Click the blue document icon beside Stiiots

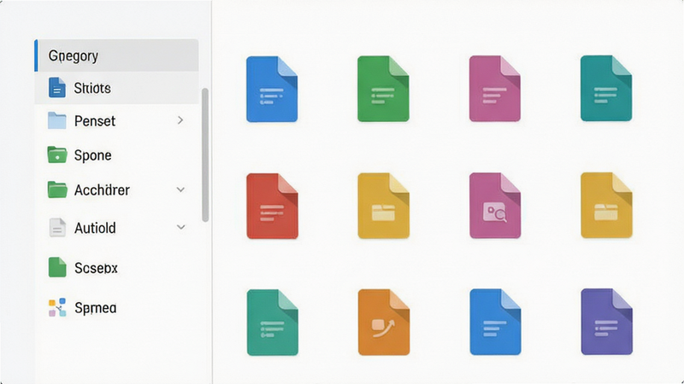[x=56, y=88]
